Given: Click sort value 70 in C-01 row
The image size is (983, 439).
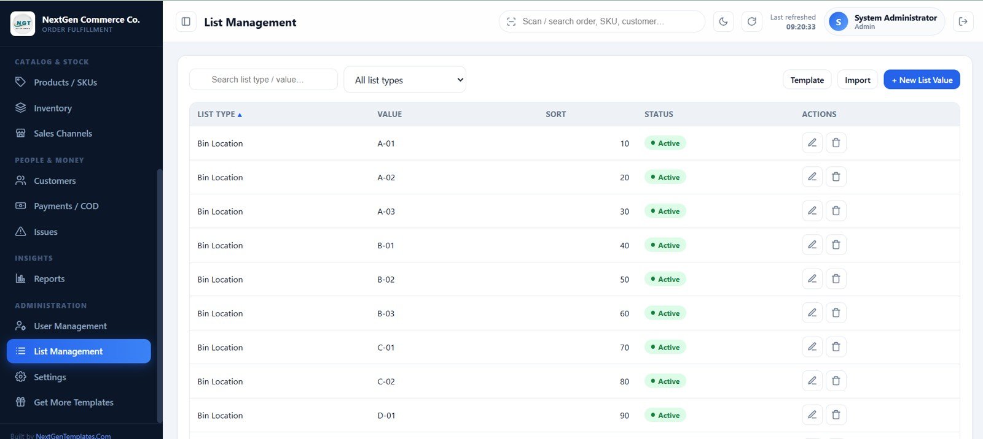Looking at the screenshot, I should click(x=624, y=348).
